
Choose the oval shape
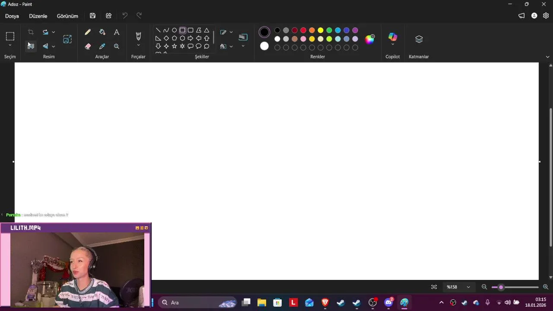(x=174, y=30)
